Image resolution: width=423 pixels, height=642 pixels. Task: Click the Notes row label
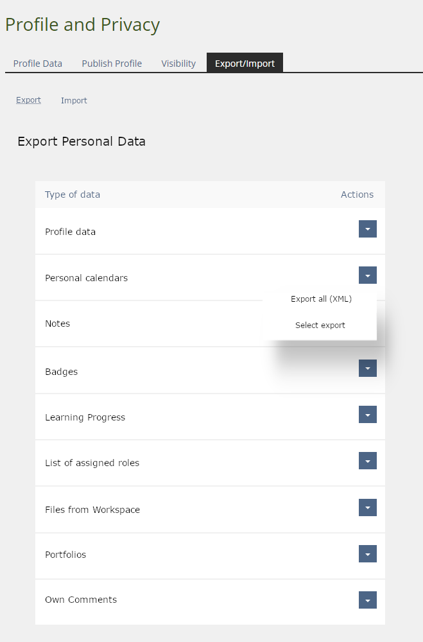point(58,324)
